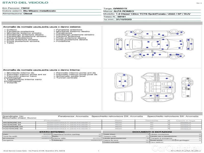
Task: Select the Cofano anomaly entry
Action: (12, 30)
